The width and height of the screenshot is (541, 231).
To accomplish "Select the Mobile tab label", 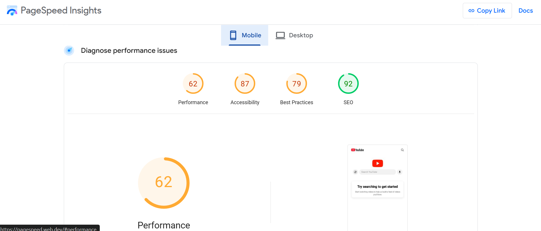I will (251, 35).
